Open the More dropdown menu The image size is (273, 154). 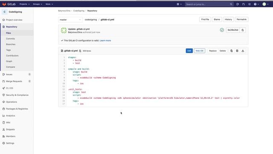[x=49, y=4]
